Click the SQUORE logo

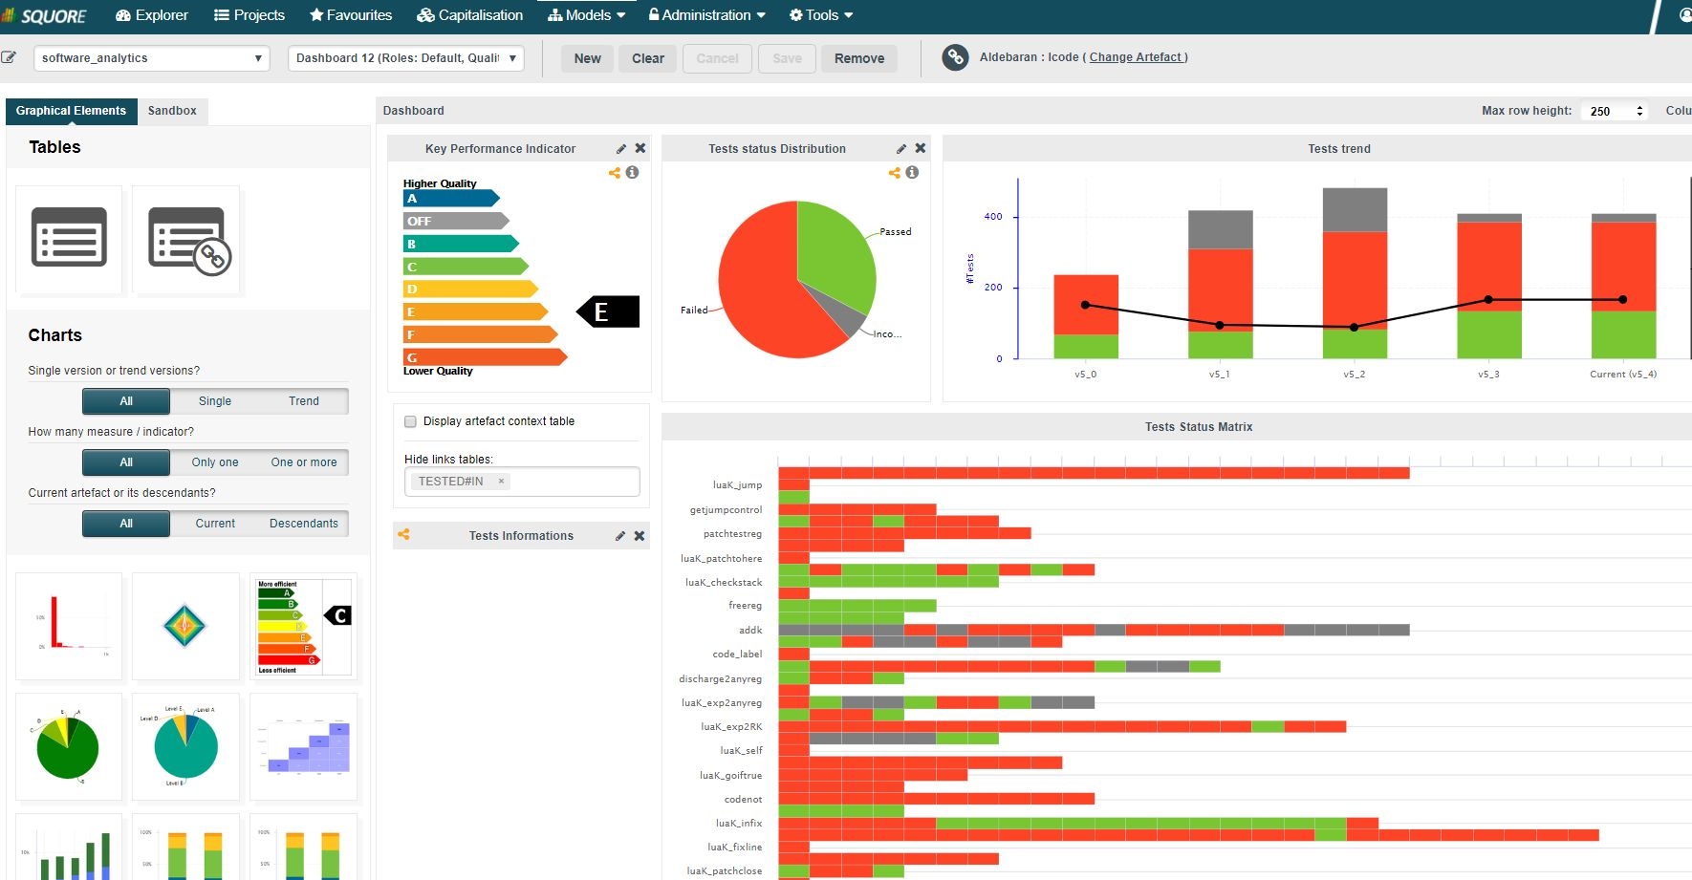point(44,15)
